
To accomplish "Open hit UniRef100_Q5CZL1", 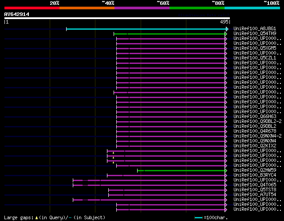I will coord(255,58).
